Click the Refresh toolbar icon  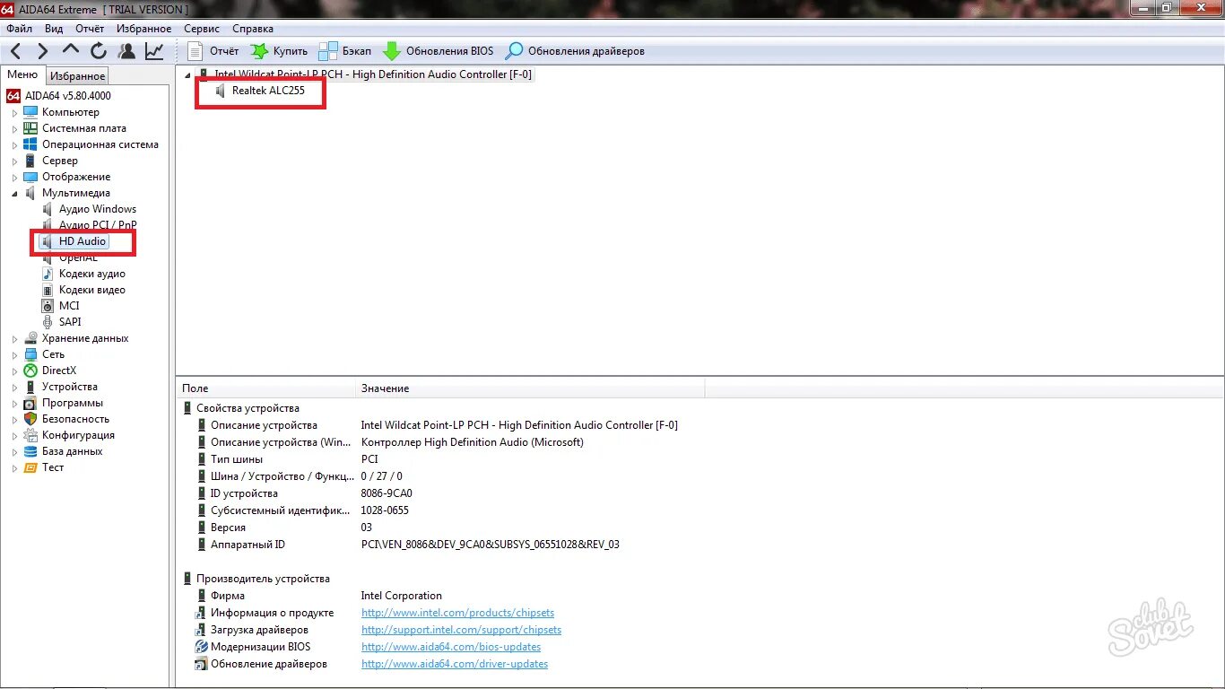tap(99, 51)
